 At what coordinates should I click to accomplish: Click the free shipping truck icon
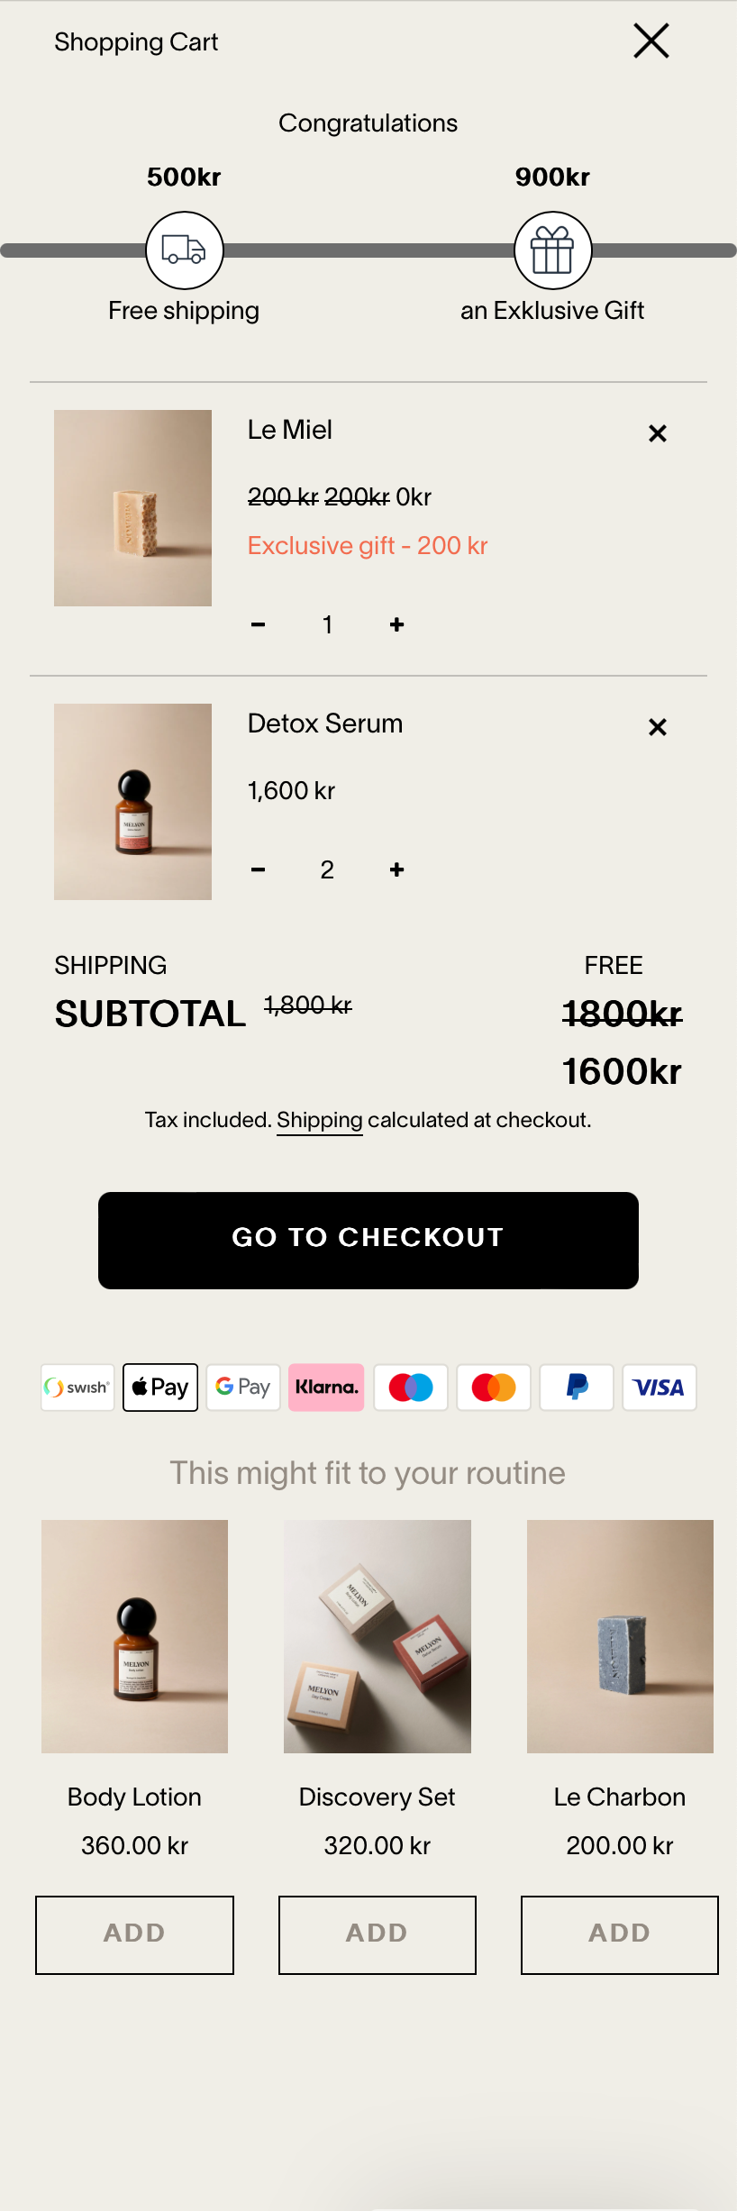pyautogui.click(x=185, y=250)
